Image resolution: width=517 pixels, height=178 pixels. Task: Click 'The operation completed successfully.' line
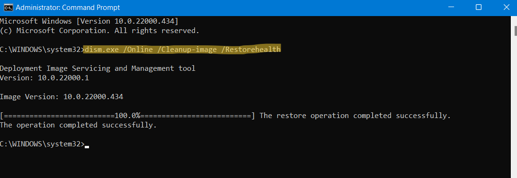click(79, 125)
